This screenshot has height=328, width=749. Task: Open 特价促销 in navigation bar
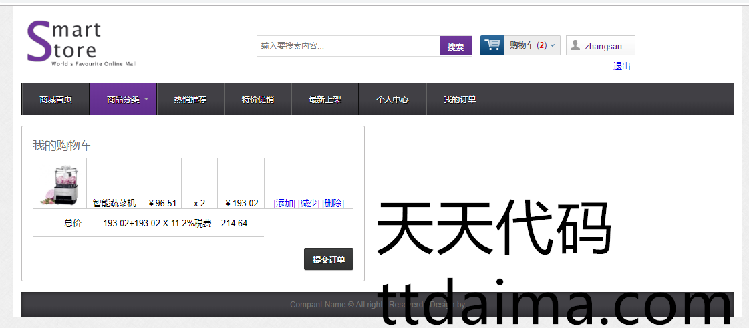click(258, 100)
